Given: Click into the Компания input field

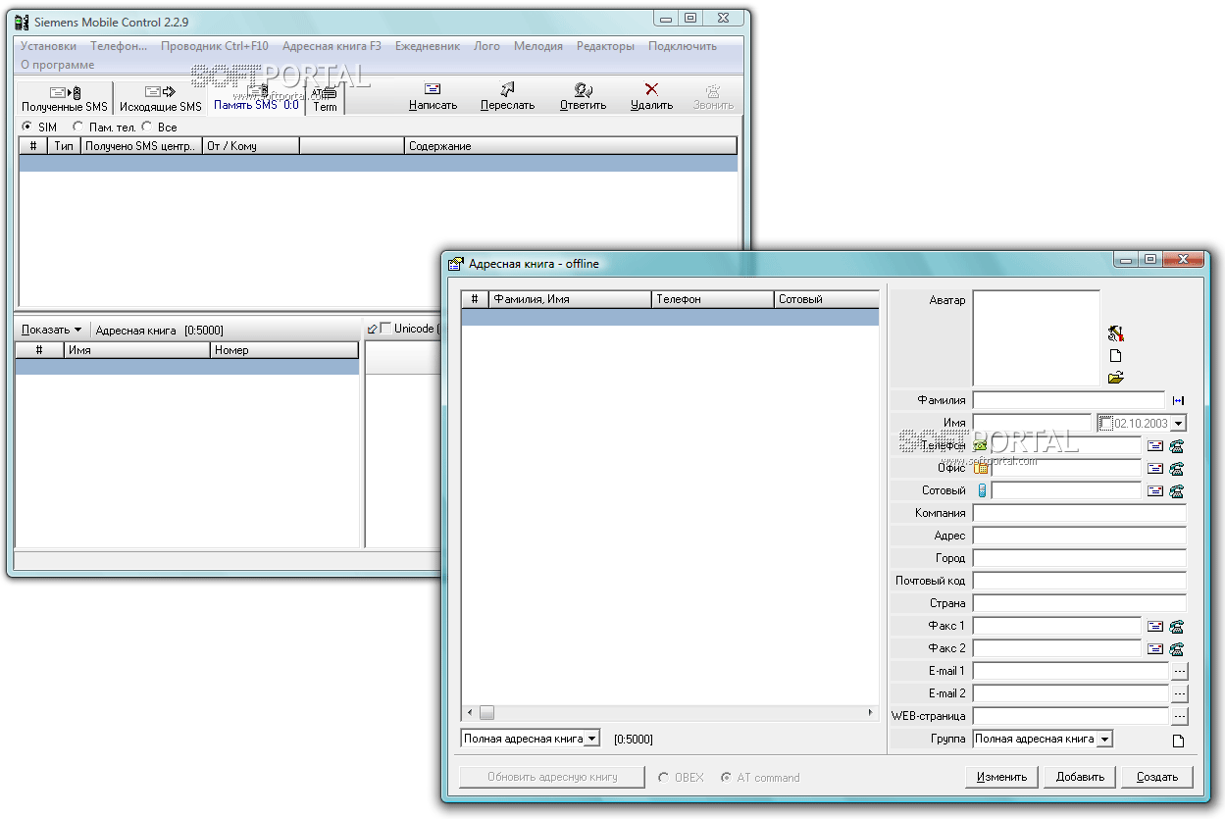Looking at the screenshot, I should 1080,513.
